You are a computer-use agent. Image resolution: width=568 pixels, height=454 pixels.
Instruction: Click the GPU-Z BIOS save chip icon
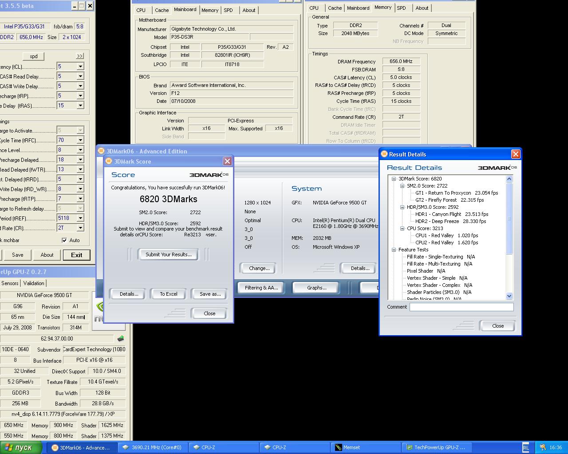pos(121,338)
